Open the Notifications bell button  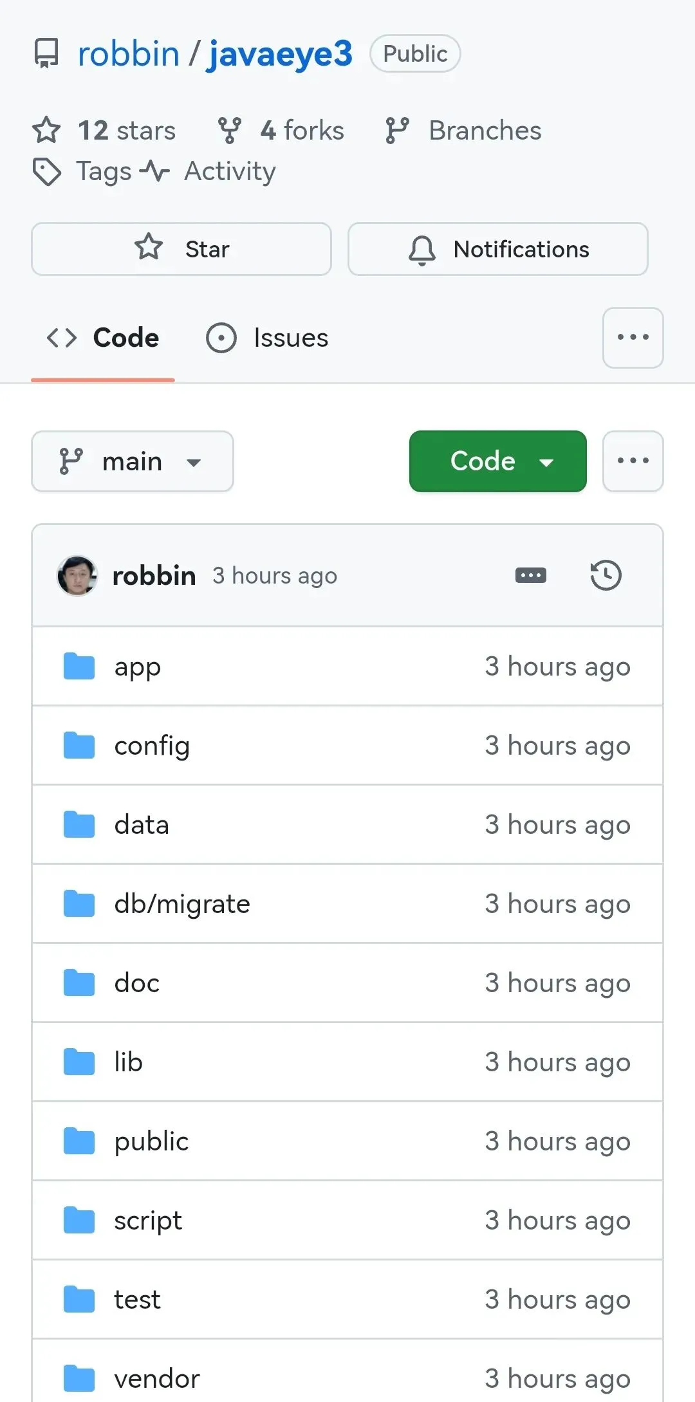click(497, 249)
